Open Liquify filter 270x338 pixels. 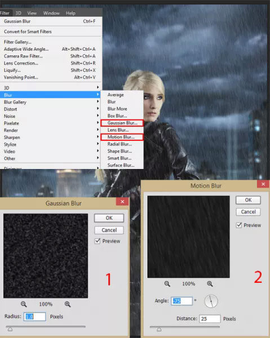(51, 70)
